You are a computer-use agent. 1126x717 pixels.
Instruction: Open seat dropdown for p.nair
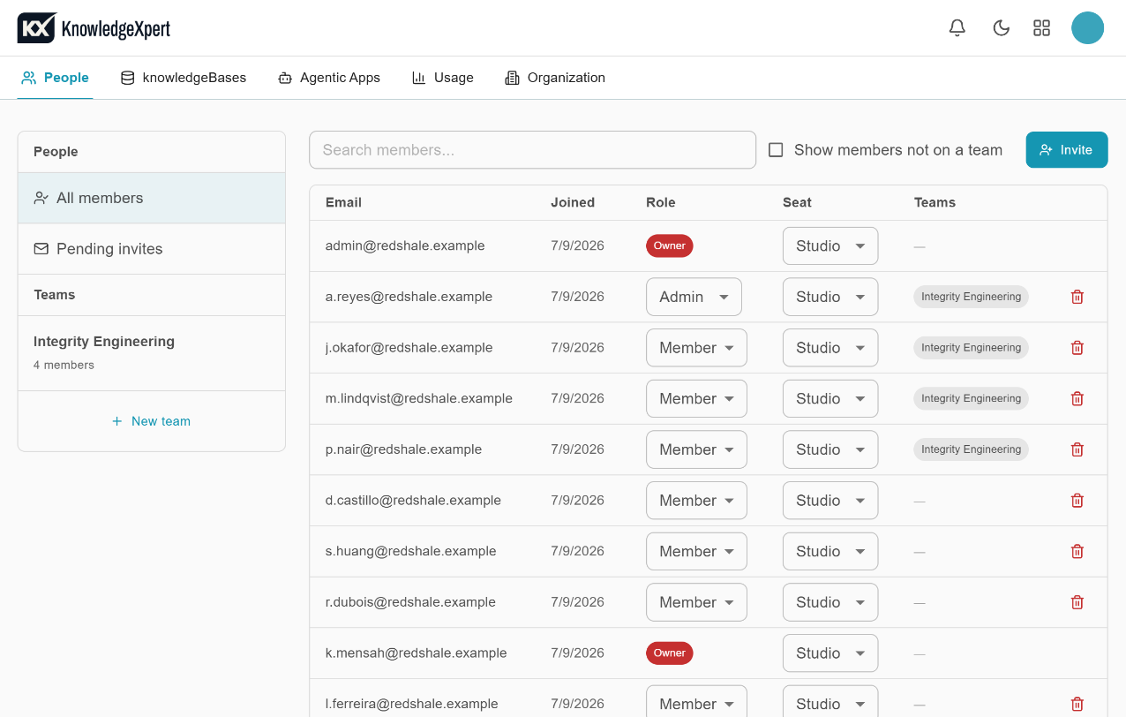[x=830, y=449]
